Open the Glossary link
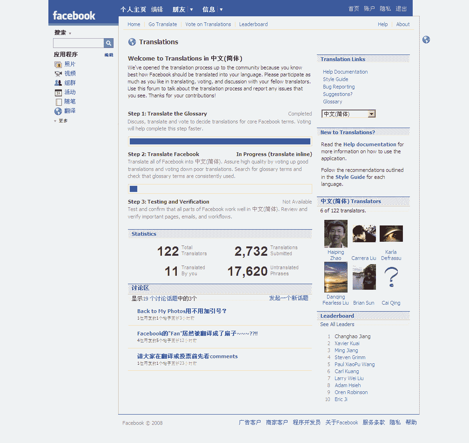 (333, 102)
